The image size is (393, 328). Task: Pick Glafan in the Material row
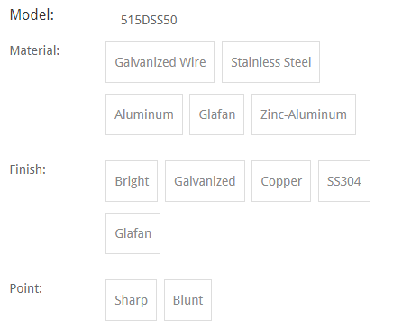click(x=216, y=114)
